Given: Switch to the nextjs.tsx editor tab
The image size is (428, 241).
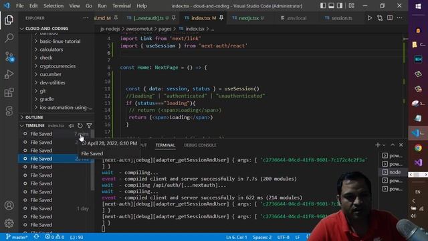Looking at the screenshot, I should [248, 18].
